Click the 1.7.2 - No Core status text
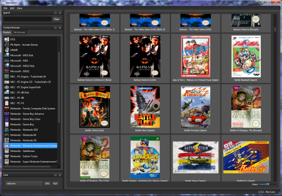 [266, 192]
